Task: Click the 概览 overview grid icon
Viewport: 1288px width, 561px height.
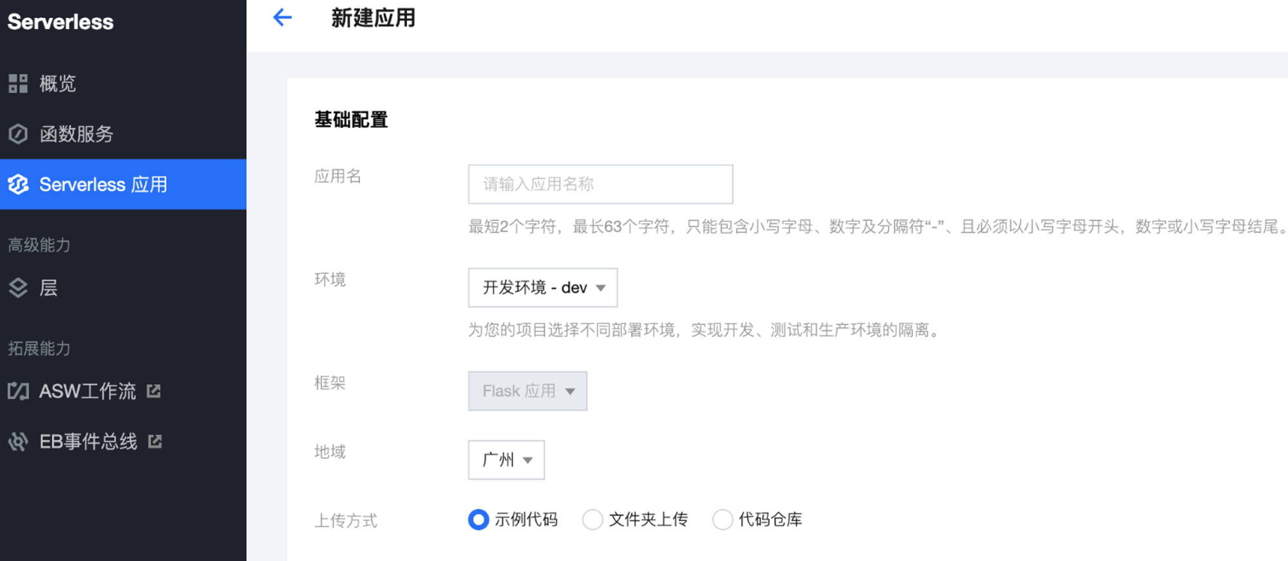Action: point(18,84)
